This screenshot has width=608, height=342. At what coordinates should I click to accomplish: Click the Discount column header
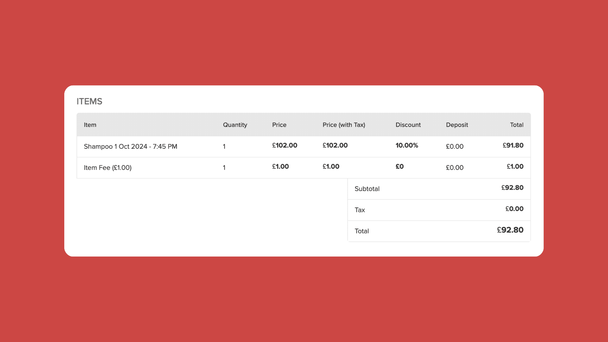pos(408,125)
